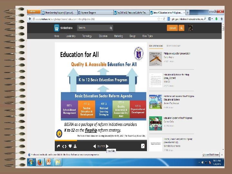Screen dimensions: 232x174
Task: Download the presentation using download icon
Action: click(x=75, y=146)
